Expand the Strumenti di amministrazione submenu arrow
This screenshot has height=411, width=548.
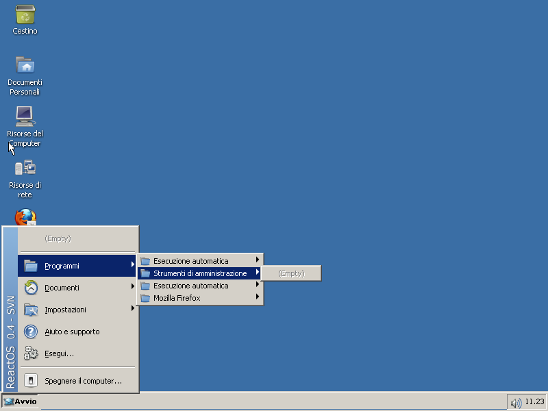pos(258,272)
